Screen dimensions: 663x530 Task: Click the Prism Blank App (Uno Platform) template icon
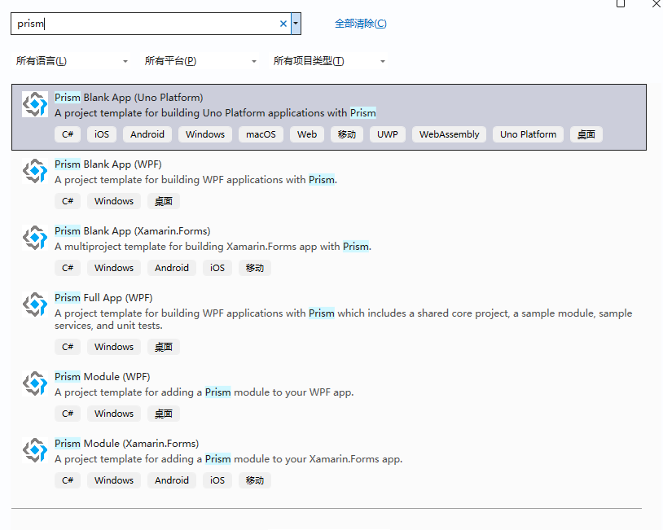pyautogui.click(x=35, y=104)
